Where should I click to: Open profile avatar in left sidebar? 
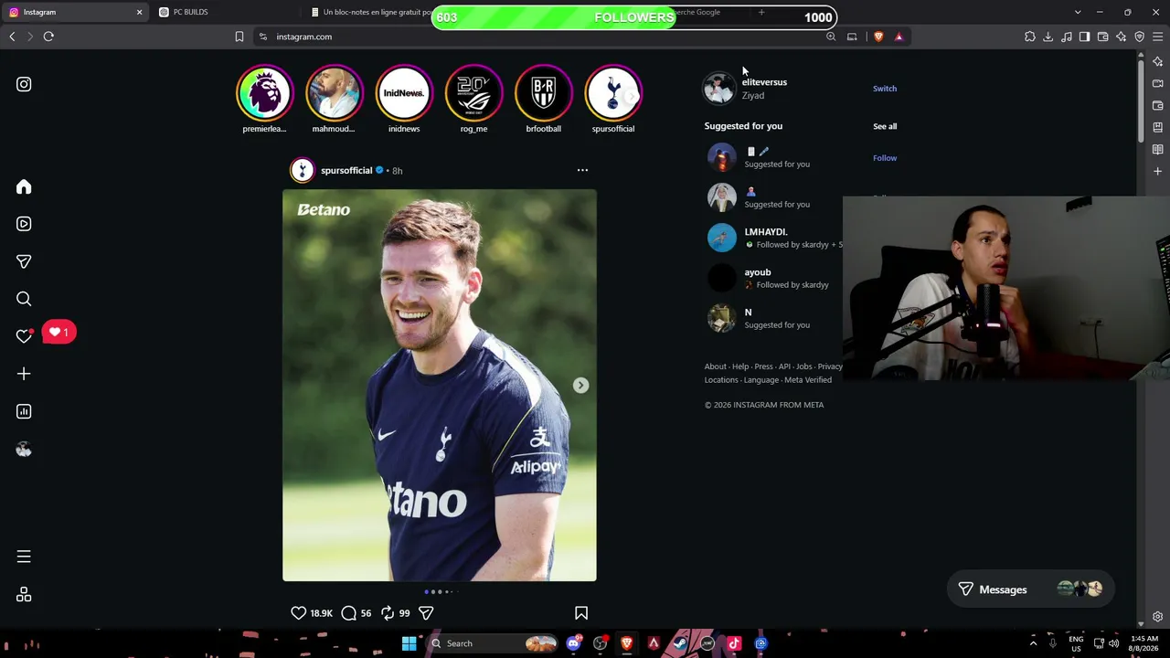click(24, 449)
